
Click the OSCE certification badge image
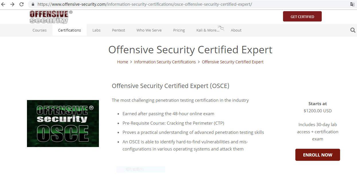point(63,124)
